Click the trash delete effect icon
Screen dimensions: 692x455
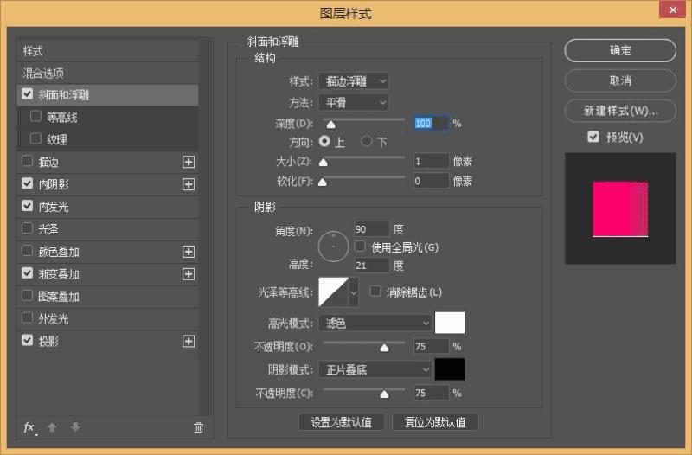pos(199,427)
